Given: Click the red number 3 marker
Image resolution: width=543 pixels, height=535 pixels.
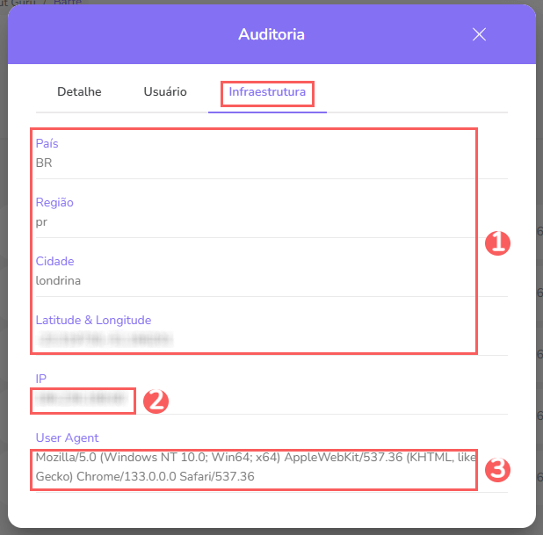Looking at the screenshot, I should click(498, 470).
